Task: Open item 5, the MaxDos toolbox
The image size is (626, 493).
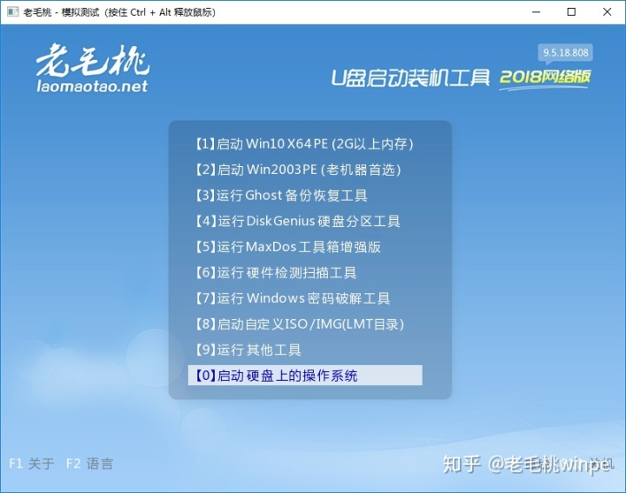Action: tap(288, 247)
